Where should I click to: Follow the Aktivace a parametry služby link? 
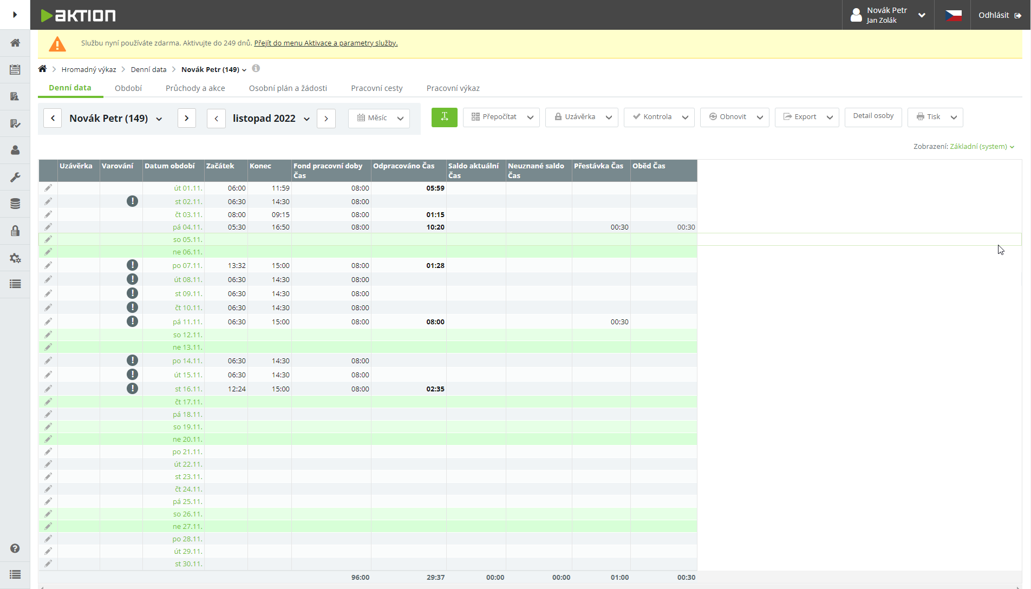point(325,43)
